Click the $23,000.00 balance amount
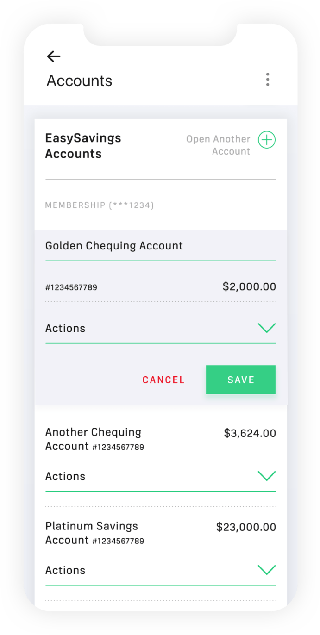The height and width of the screenshot is (635, 320). [x=246, y=527]
